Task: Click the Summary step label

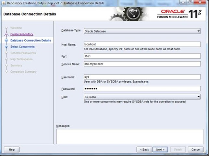Action: coord(16,66)
